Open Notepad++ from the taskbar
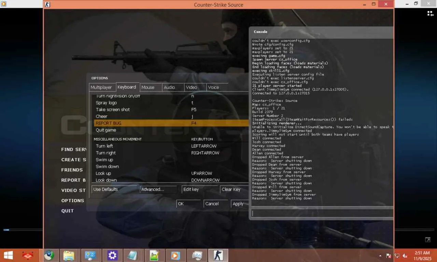437x262 pixels. (x=155, y=255)
